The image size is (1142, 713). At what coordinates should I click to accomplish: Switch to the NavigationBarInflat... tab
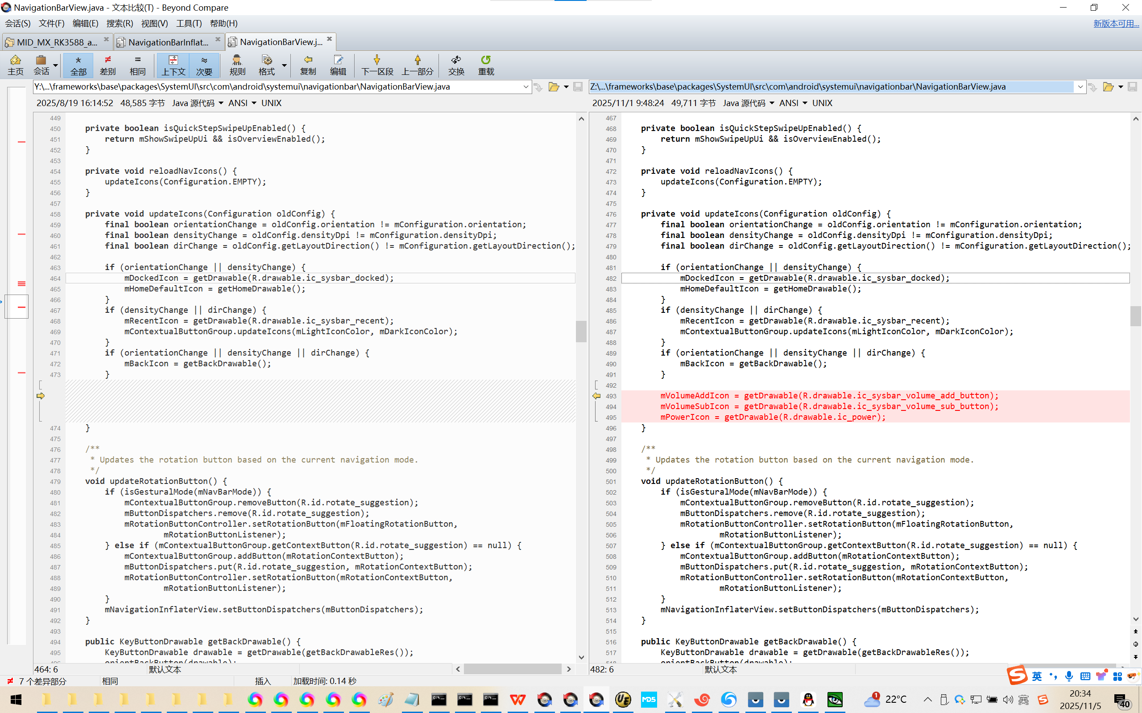pyautogui.click(x=168, y=42)
